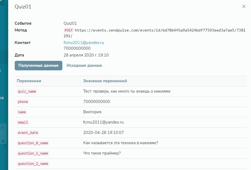Image resolution: width=251 pixels, height=170 pixels.
Task: Click the Значение переменной column header
Action: [x=105, y=81]
